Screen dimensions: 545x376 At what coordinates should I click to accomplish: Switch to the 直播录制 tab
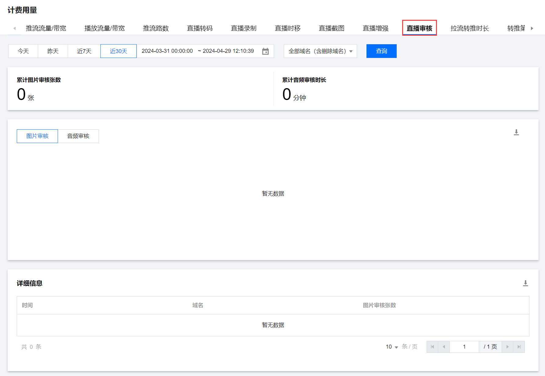click(244, 28)
